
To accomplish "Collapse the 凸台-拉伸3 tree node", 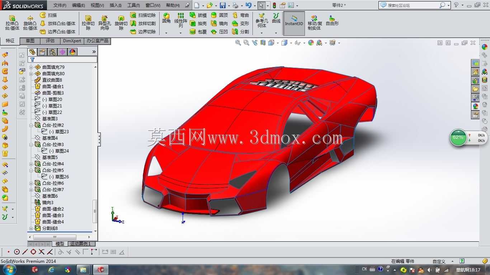I will pyautogui.click(x=31, y=145).
